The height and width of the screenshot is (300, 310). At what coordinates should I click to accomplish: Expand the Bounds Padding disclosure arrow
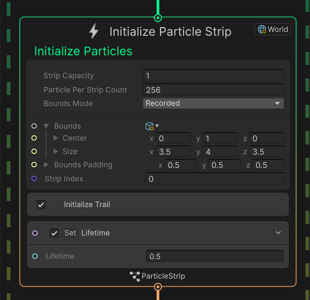[x=46, y=165]
